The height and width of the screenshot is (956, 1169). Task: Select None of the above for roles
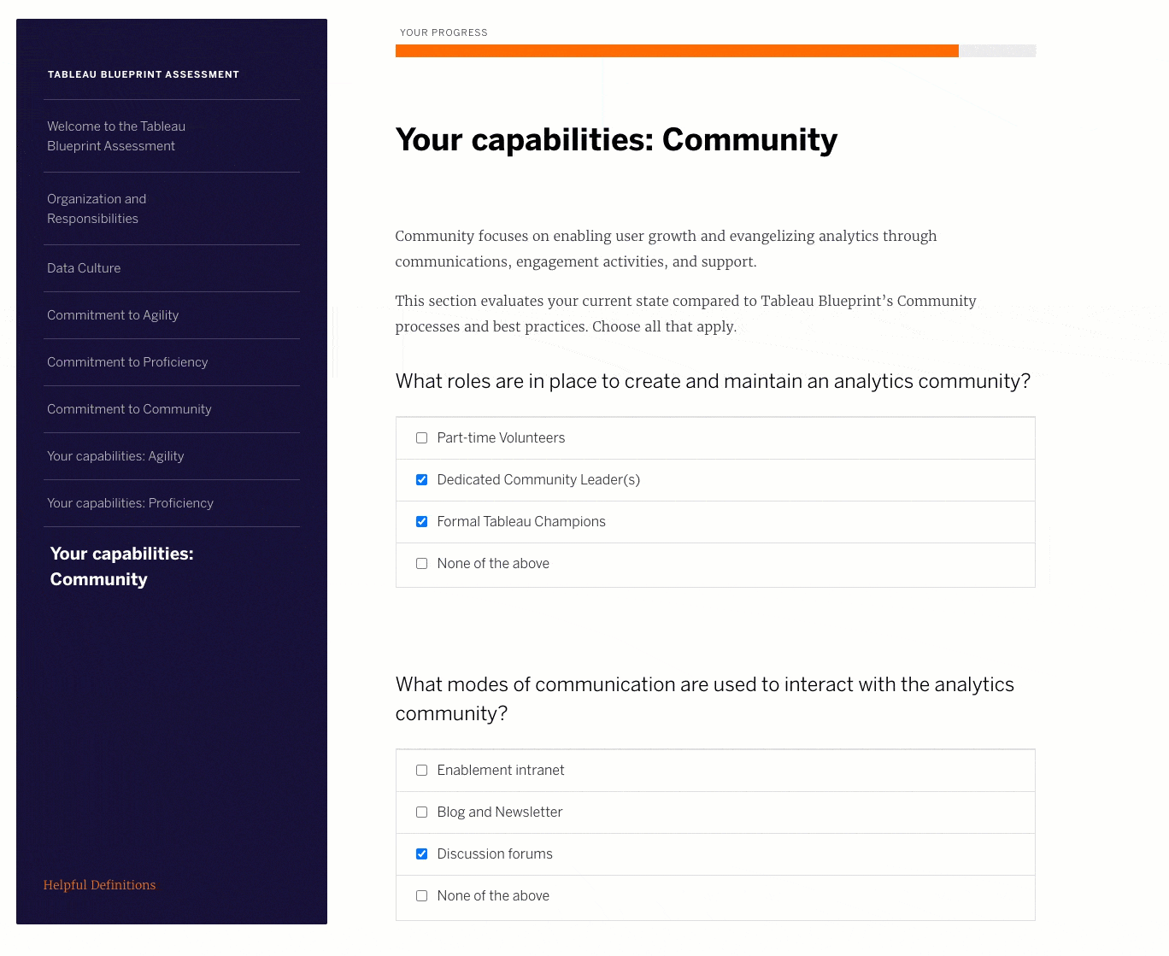click(x=421, y=564)
